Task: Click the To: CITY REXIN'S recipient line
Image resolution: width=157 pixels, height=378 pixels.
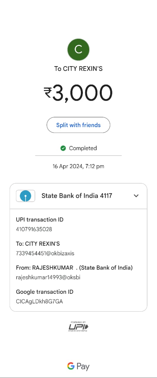Action: (x=38, y=244)
